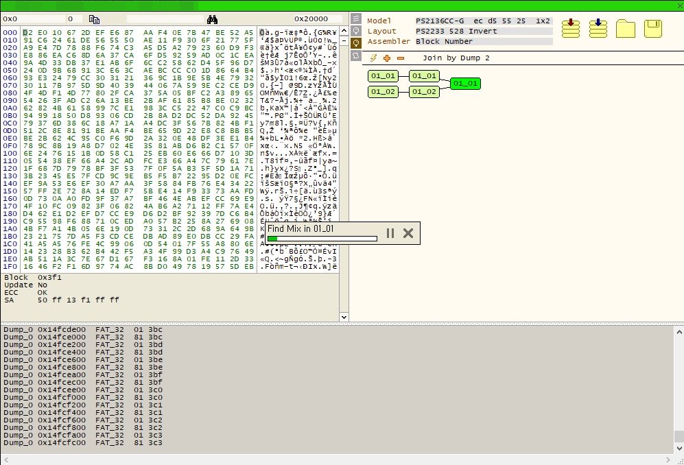Click the Assembler field Block Number
The height and width of the screenshot is (465, 684).
483,41
